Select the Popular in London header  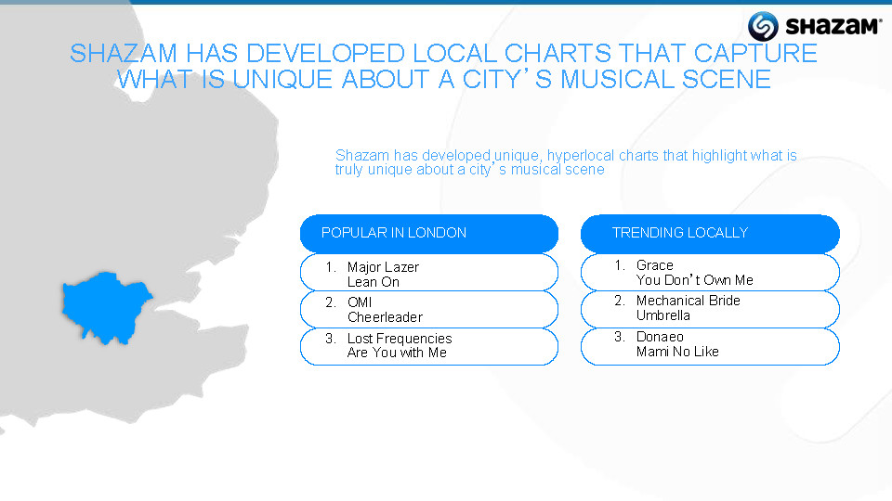tap(429, 234)
